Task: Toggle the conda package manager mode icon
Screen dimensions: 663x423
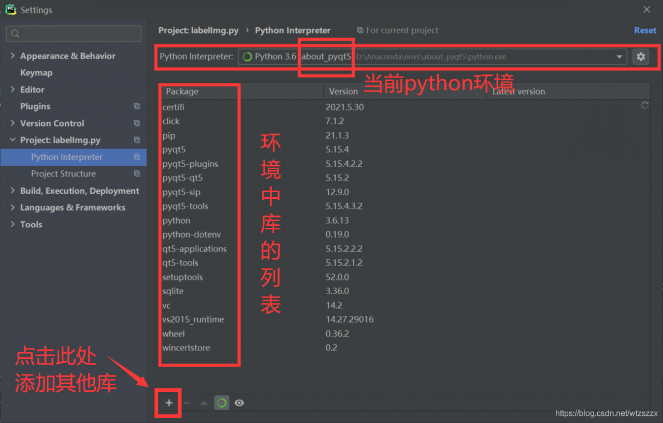Action: (x=221, y=402)
